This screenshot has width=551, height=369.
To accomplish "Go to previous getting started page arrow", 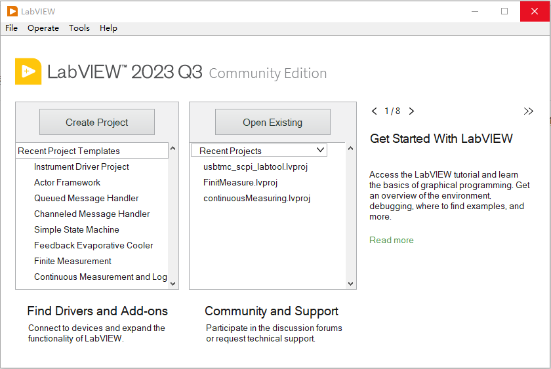I will click(x=375, y=111).
